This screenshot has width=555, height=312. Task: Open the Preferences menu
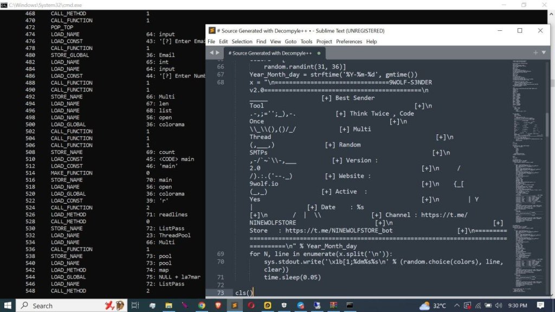pos(349,41)
